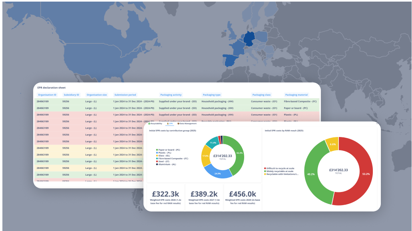Click the Packaging material column header
The height and width of the screenshot is (231, 412).
tap(297, 95)
